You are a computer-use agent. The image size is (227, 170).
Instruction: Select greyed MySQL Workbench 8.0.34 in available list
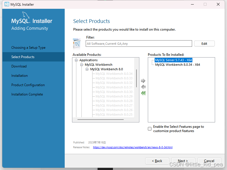point(114,74)
